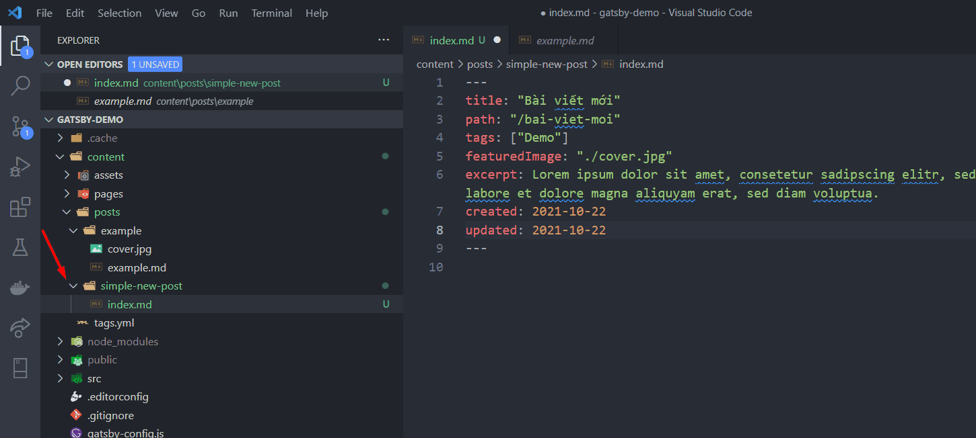Screen dimensions: 976x438
Task: Open the Docker view icon
Action: pyautogui.click(x=20, y=288)
